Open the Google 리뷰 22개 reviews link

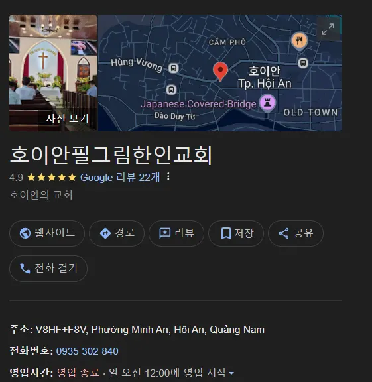point(120,177)
